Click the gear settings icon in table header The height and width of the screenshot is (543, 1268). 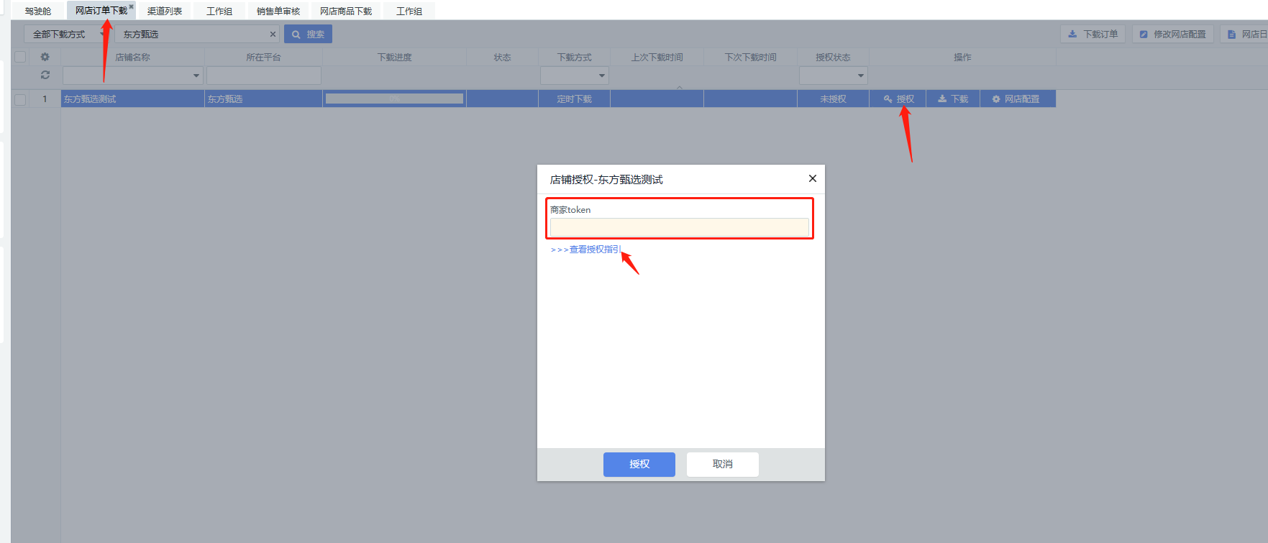pos(45,57)
